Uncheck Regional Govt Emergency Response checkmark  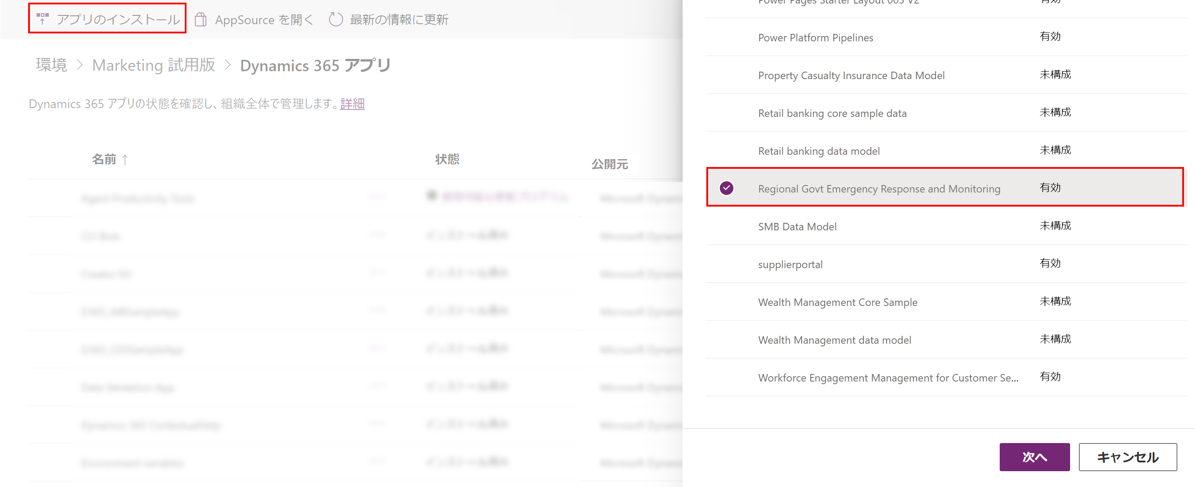[727, 188]
